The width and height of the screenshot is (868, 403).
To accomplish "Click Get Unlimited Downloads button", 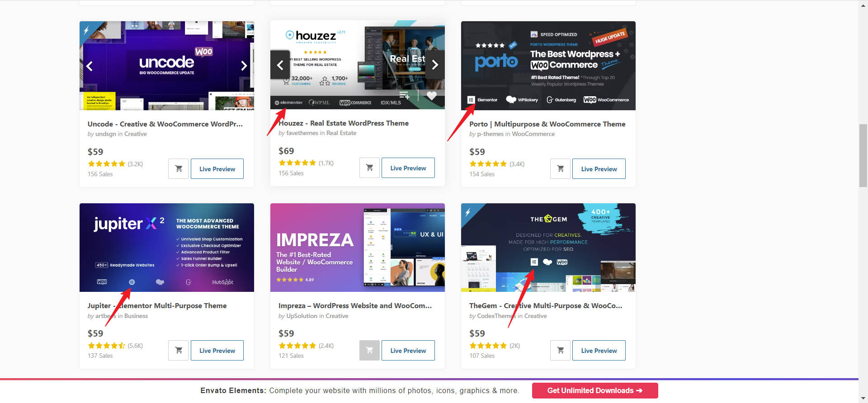I will coord(595,390).
